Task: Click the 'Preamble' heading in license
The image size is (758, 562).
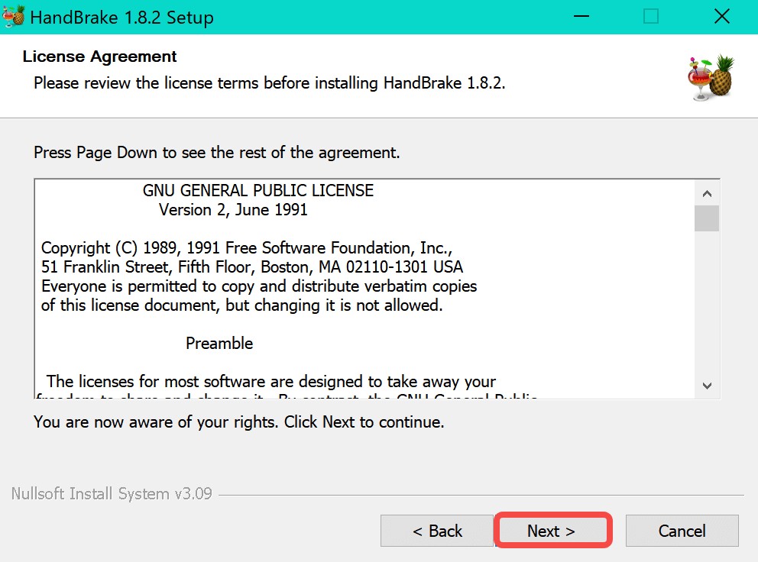Action: point(219,343)
